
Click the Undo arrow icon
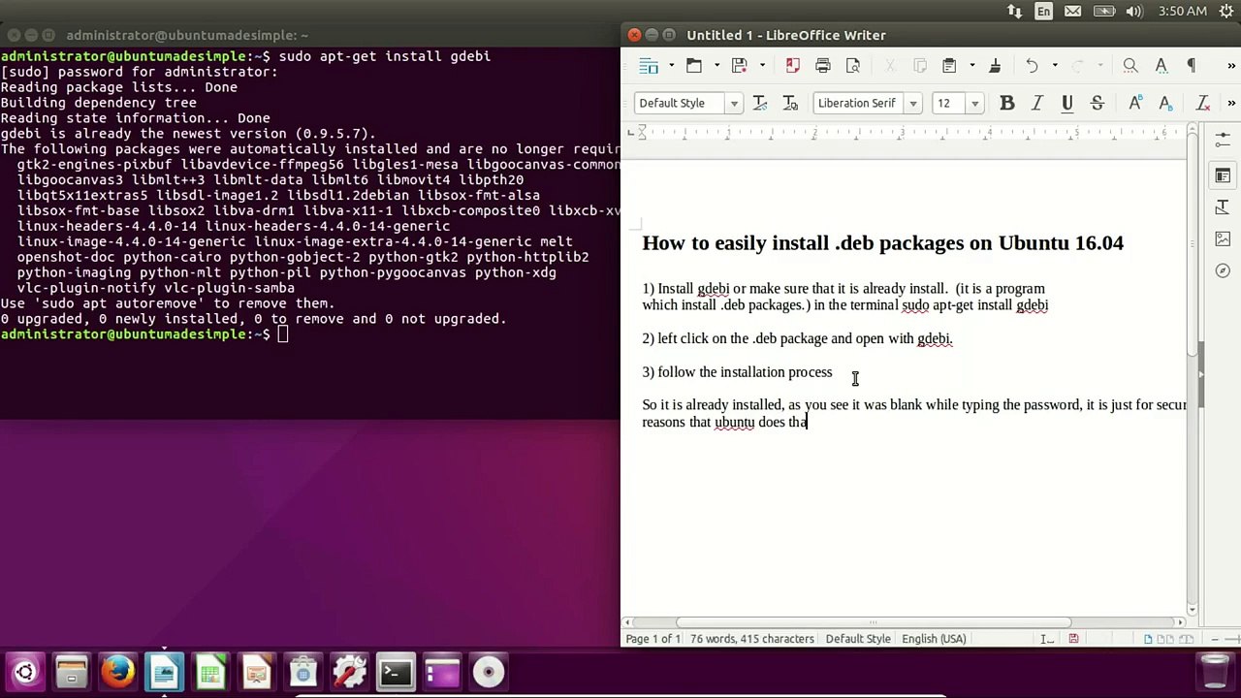1032,66
